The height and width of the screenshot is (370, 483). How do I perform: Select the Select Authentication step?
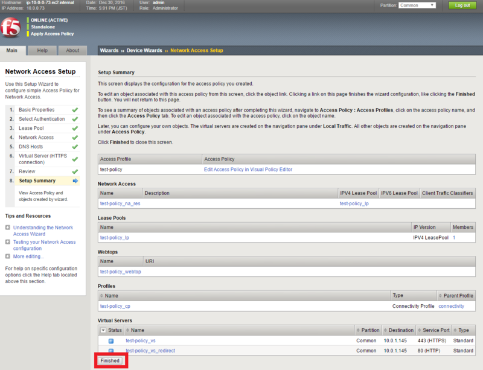tap(42, 119)
